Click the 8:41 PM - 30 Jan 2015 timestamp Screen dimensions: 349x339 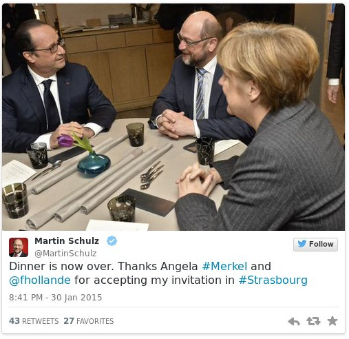[x=56, y=298]
